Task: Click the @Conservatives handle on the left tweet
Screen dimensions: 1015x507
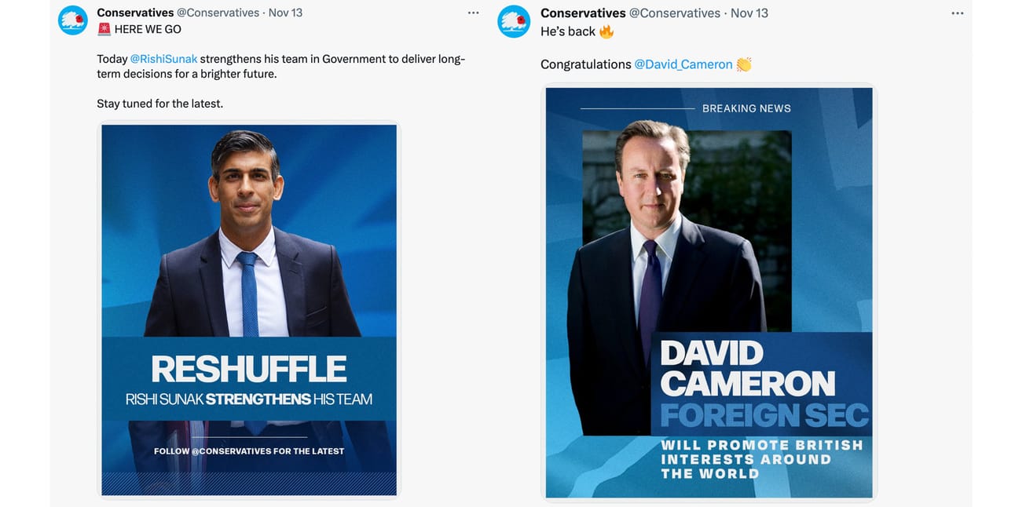Action: click(218, 13)
